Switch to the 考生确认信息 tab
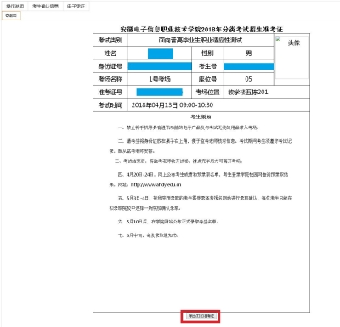 45,6
